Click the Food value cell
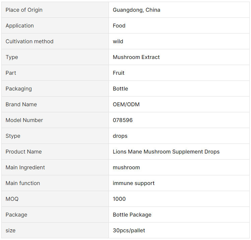Viewport: 251px width, 240px height. [119, 26]
